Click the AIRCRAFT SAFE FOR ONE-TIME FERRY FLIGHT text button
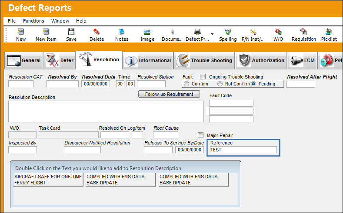 pyautogui.click(x=48, y=180)
